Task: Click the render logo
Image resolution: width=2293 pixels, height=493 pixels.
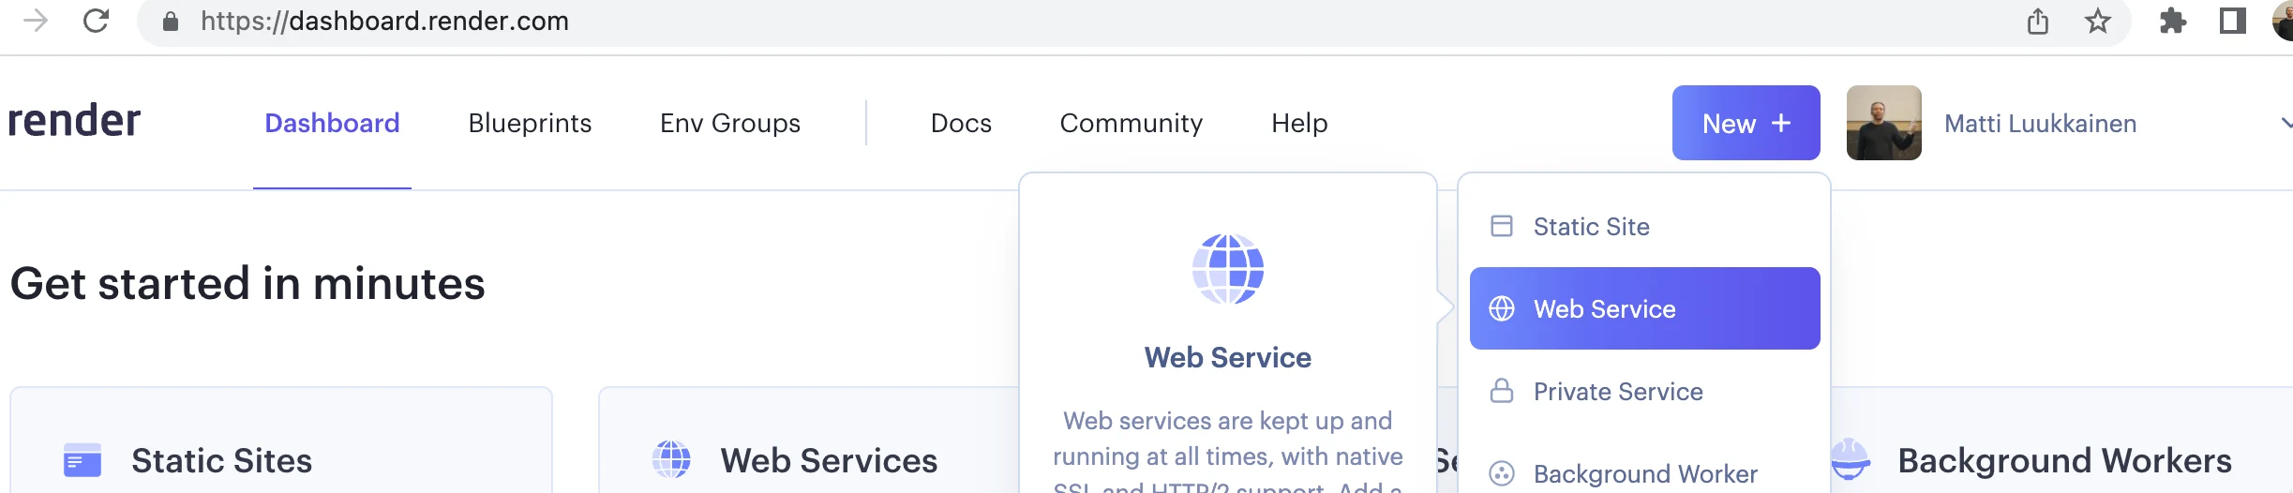Action: [74, 121]
